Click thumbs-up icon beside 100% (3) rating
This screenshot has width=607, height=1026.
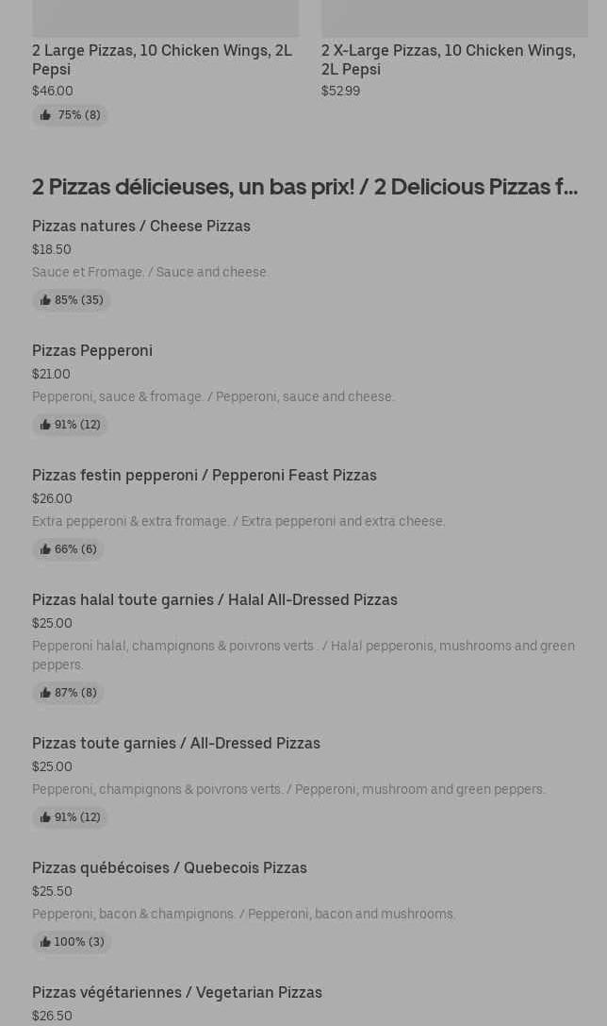[45, 942]
